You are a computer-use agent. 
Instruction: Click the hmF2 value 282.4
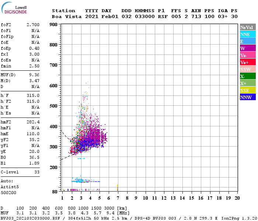[x=33, y=122]
